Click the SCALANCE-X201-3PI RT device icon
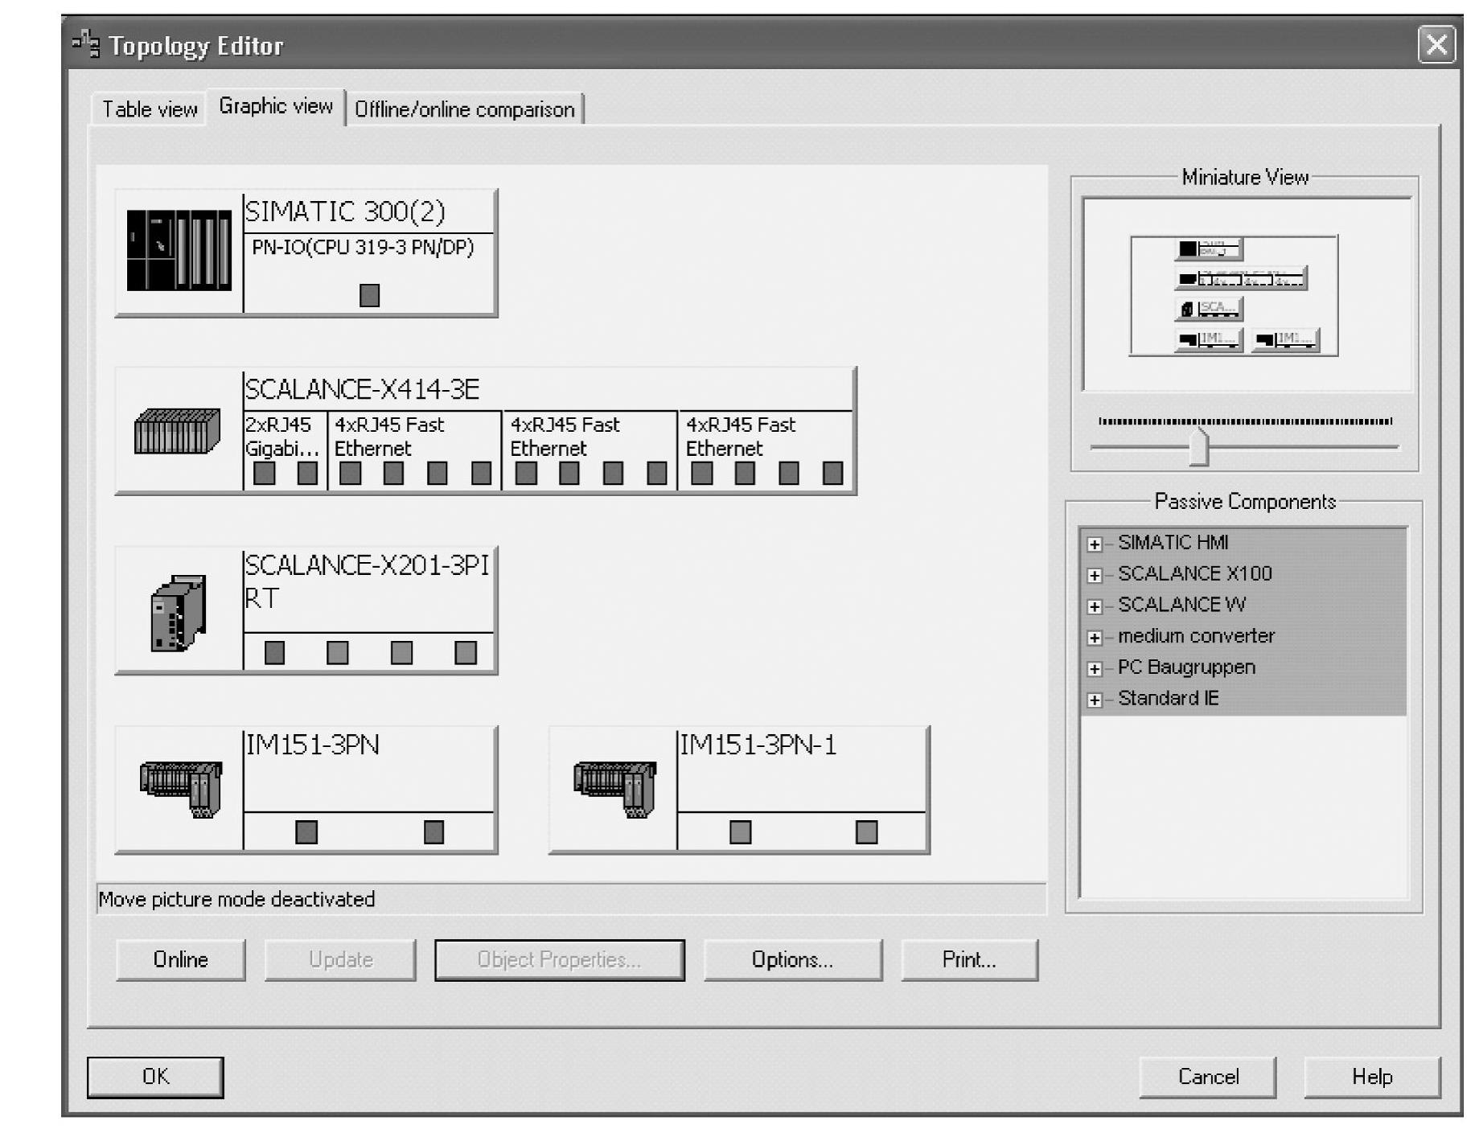 coord(179,613)
